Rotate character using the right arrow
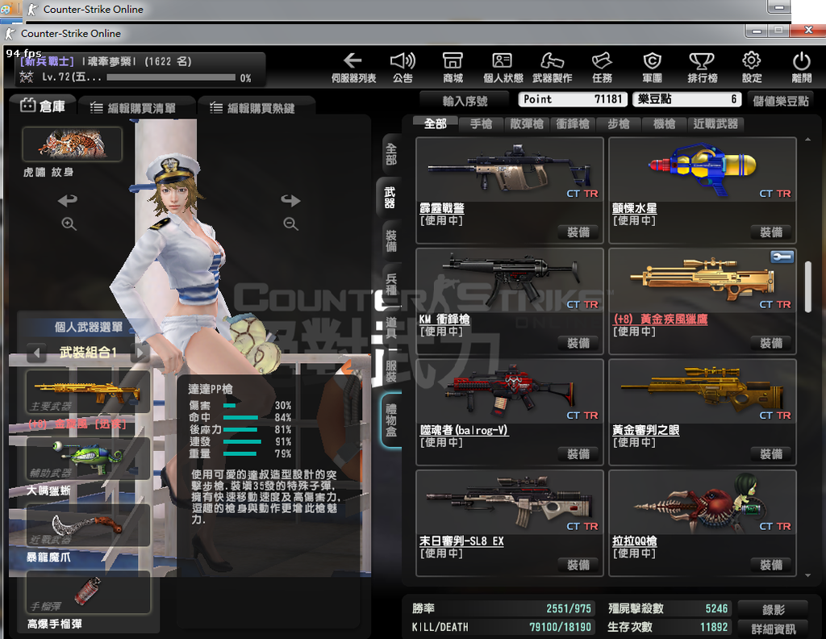 [290, 200]
